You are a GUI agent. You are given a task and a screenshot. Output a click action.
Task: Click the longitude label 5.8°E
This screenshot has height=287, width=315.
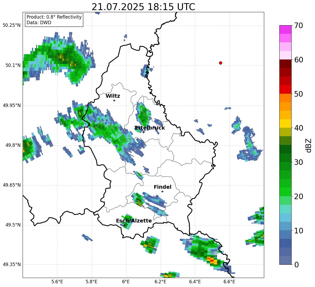point(92,282)
